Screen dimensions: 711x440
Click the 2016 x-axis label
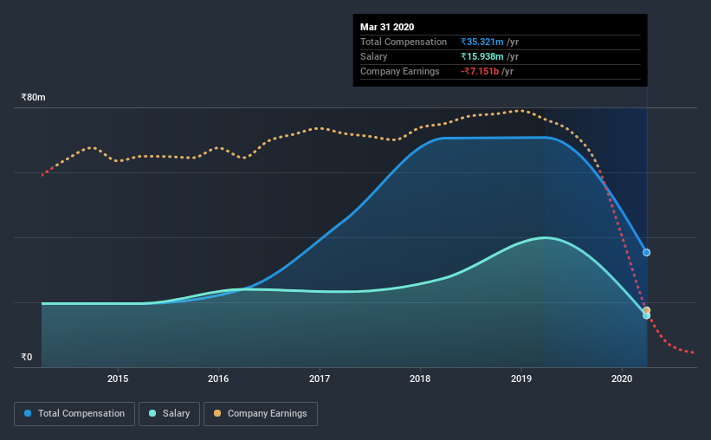pyautogui.click(x=218, y=379)
